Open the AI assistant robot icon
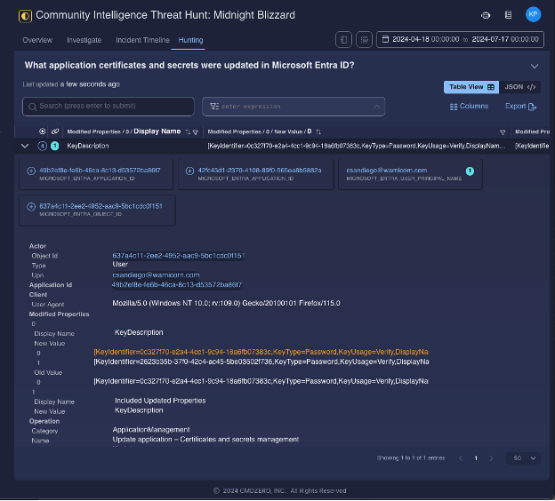 [x=486, y=15]
